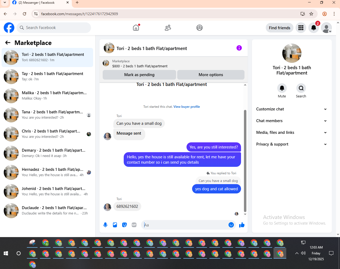Click the browser address bar URL

point(80,14)
